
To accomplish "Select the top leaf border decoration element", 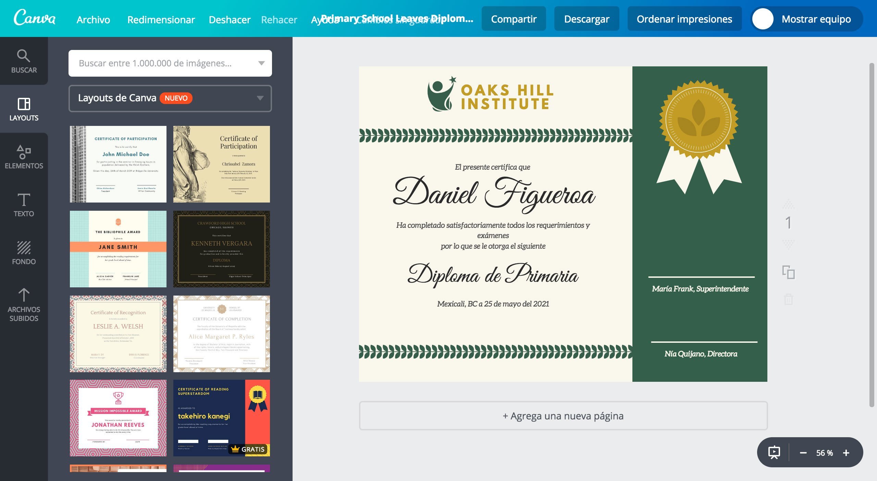I will (495, 135).
